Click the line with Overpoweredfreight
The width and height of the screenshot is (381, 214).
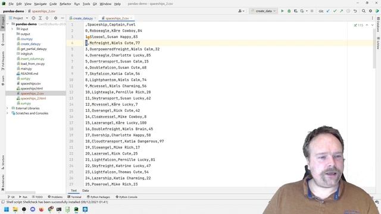point(123,49)
